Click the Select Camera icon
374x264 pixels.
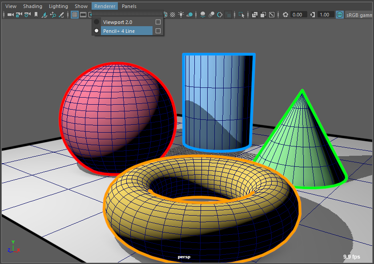click(10, 15)
